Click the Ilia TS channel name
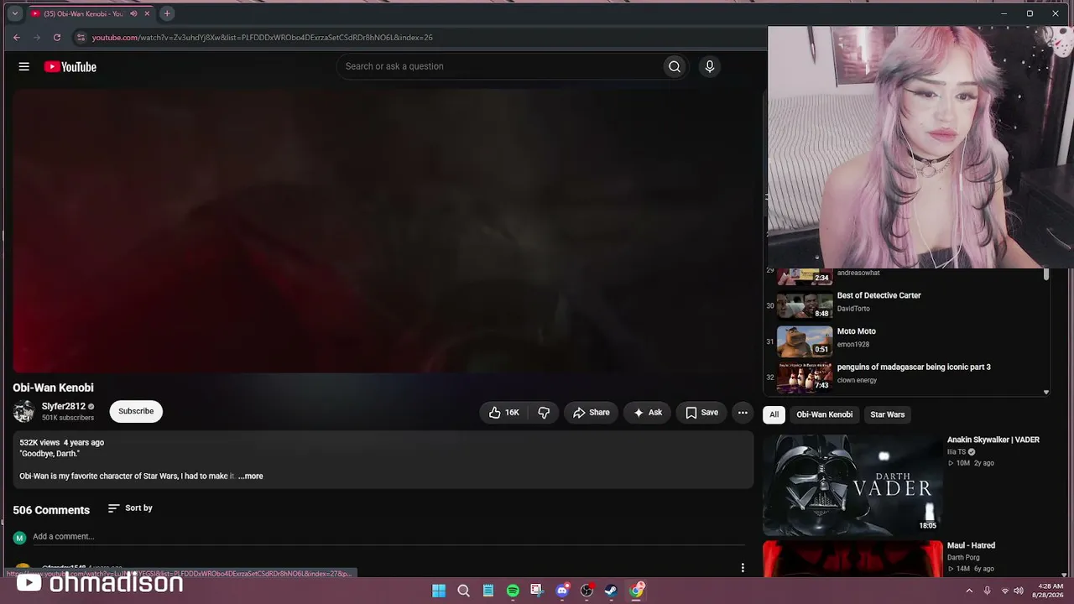Viewport: 1074px width, 604px height. pyautogui.click(x=956, y=452)
